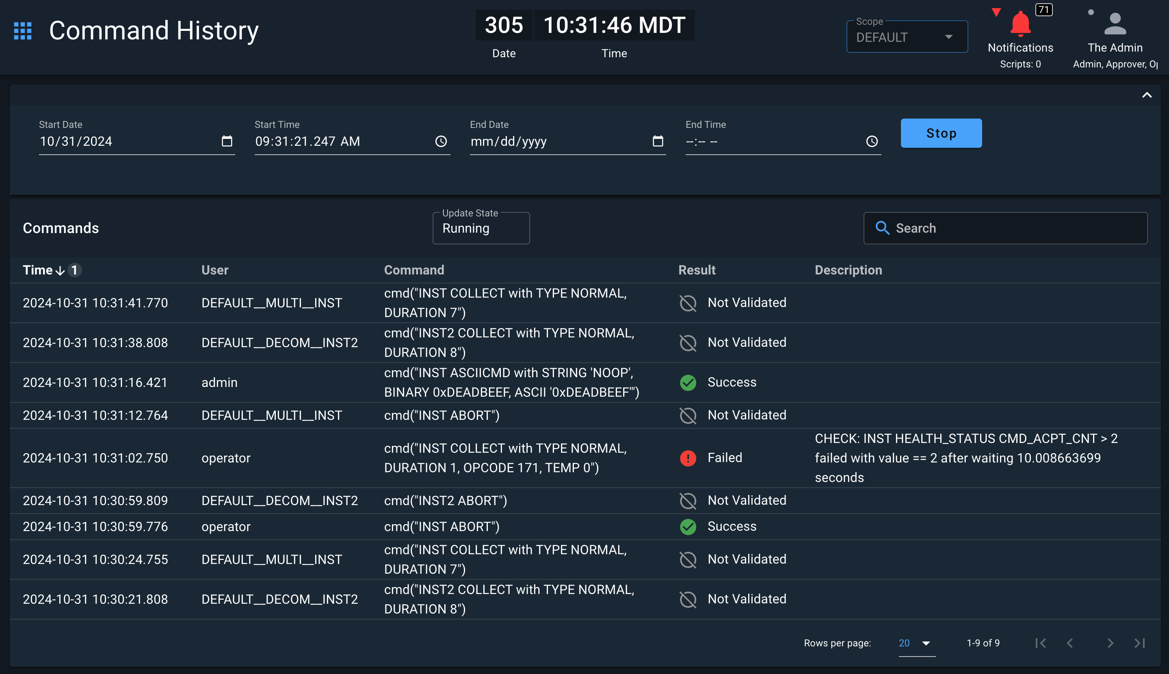Click Success checkmark for 10:30:59.776 row

688,526
